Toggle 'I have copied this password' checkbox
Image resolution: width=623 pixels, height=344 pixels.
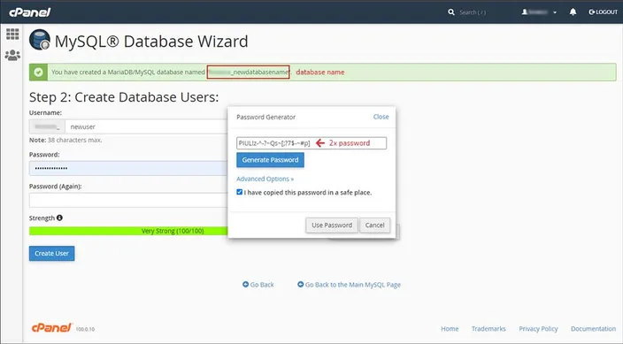pyautogui.click(x=239, y=192)
